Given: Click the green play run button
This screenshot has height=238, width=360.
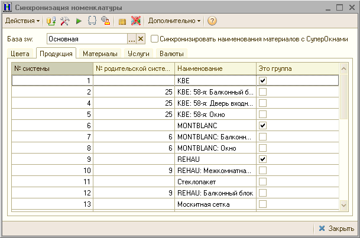Looking at the screenshot, I should [79, 21].
